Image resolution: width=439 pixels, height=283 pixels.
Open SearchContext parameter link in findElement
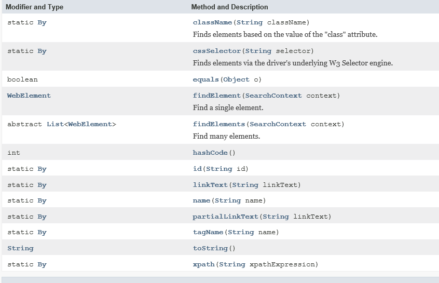point(273,96)
